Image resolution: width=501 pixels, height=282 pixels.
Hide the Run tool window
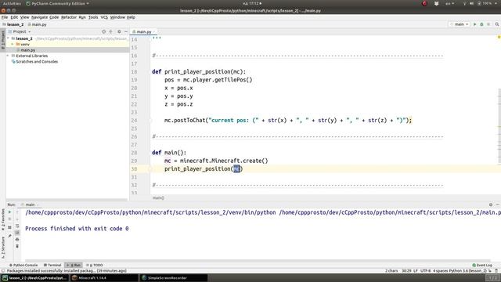[x=497, y=204]
